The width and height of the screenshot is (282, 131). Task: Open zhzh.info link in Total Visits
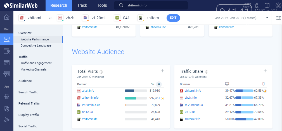point(88,91)
